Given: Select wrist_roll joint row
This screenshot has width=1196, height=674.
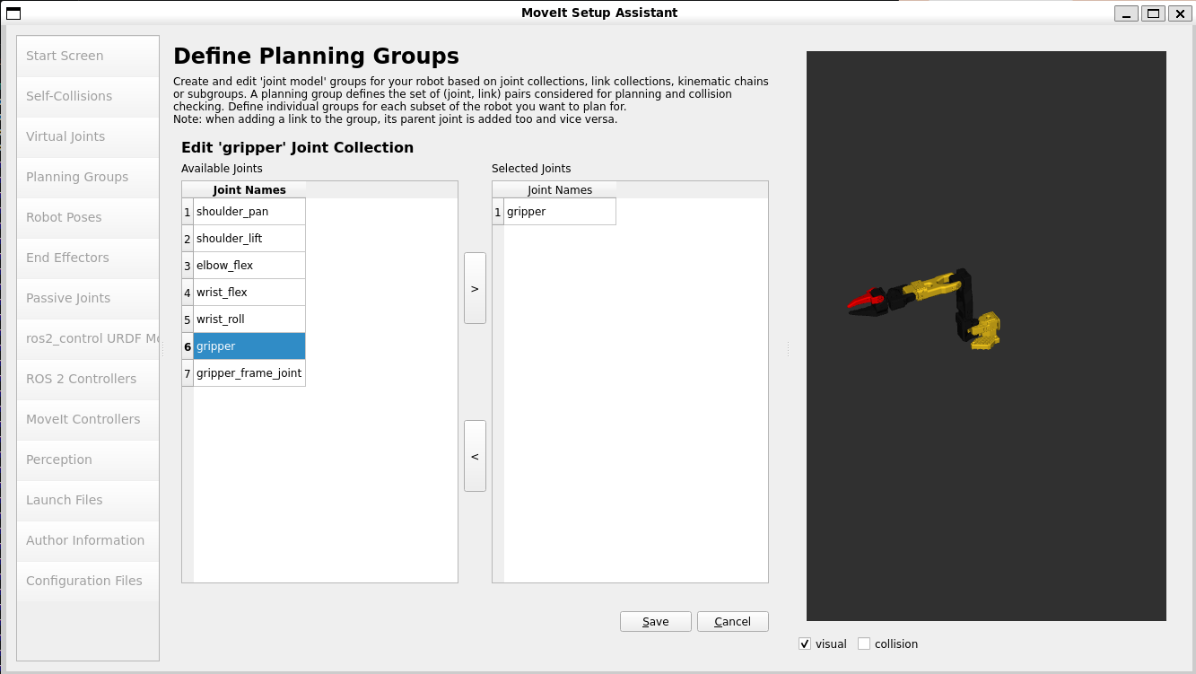Looking at the screenshot, I should pos(249,319).
